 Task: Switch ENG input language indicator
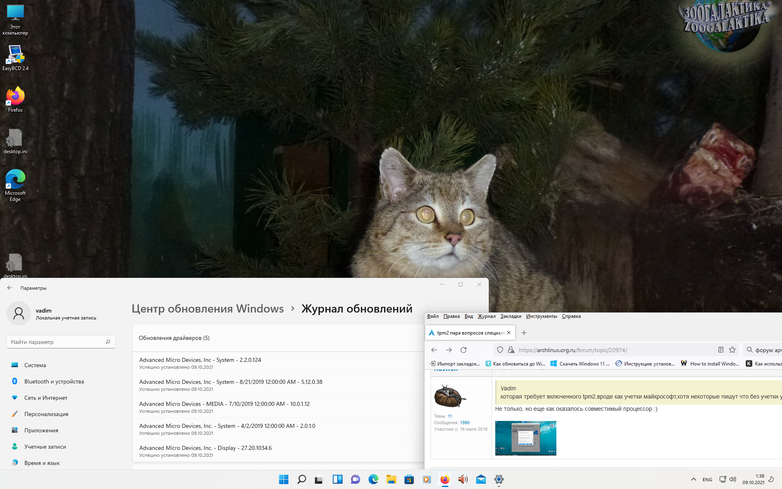coord(707,480)
